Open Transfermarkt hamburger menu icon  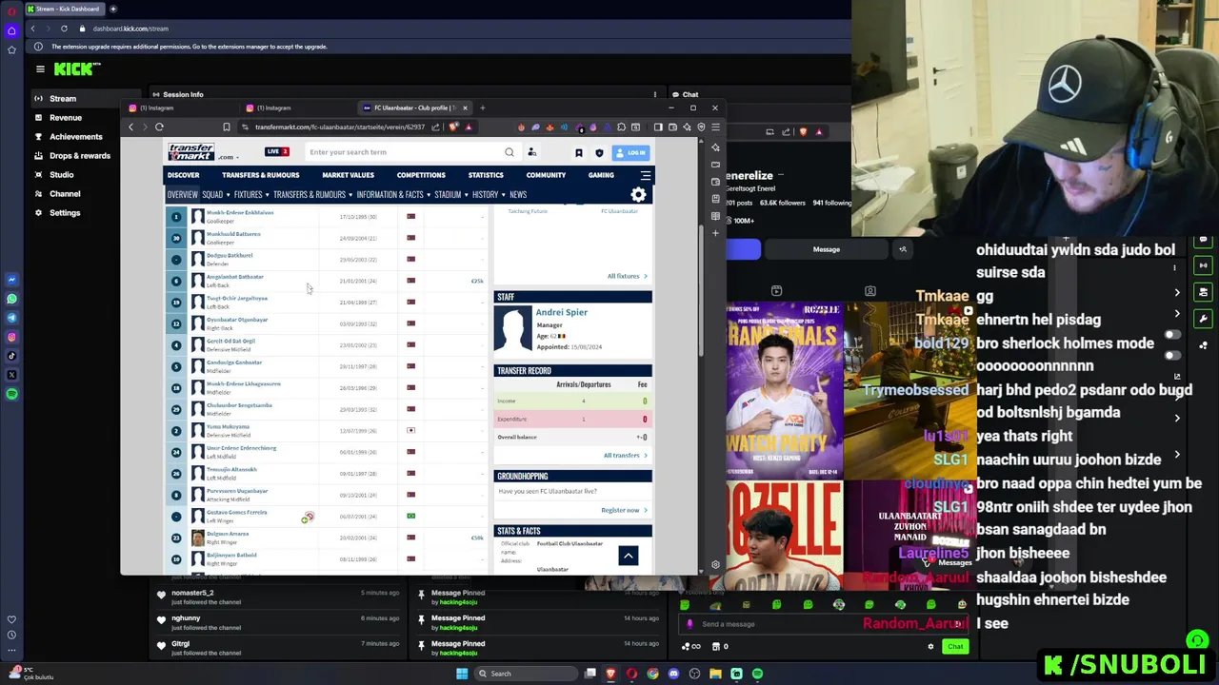coord(646,175)
